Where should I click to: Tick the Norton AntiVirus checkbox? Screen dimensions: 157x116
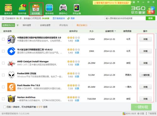click(3, 99)
